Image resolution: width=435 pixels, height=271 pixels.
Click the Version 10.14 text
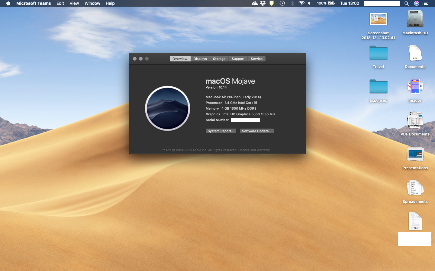pos(216,87)
